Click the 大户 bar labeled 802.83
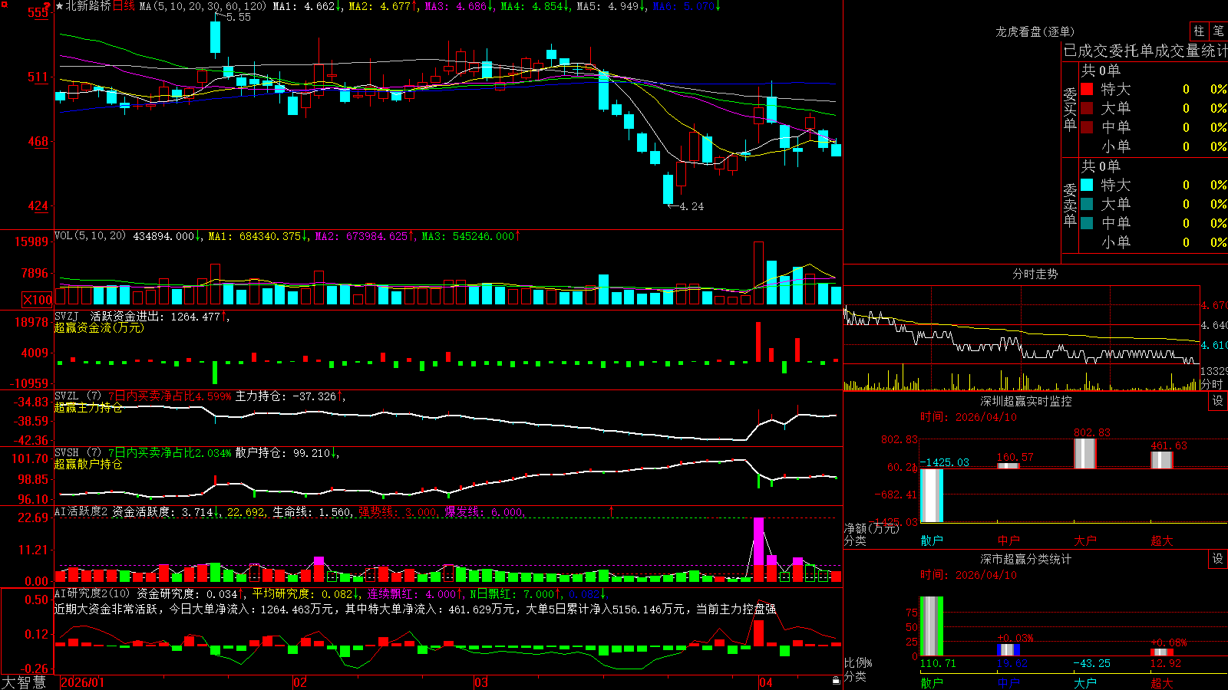Image resolution: width=1228 pixels, height=690 pixels. click(1085, 453)
